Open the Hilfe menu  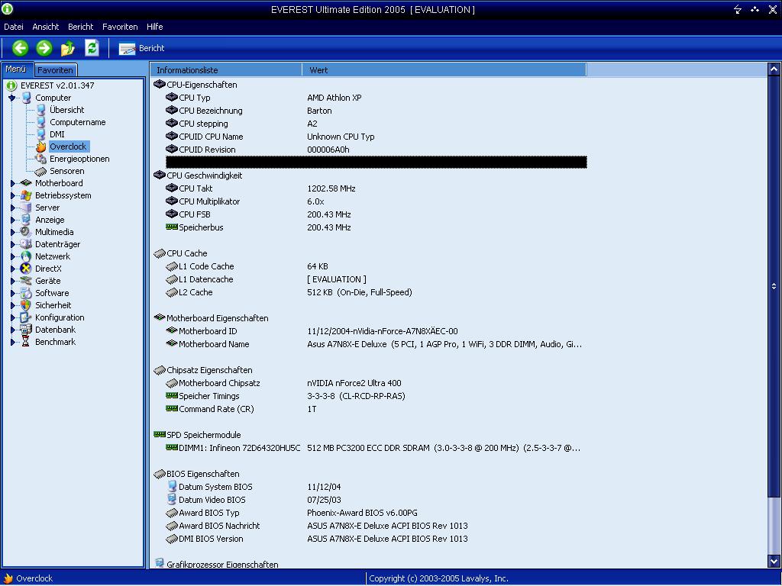(154, 27)
